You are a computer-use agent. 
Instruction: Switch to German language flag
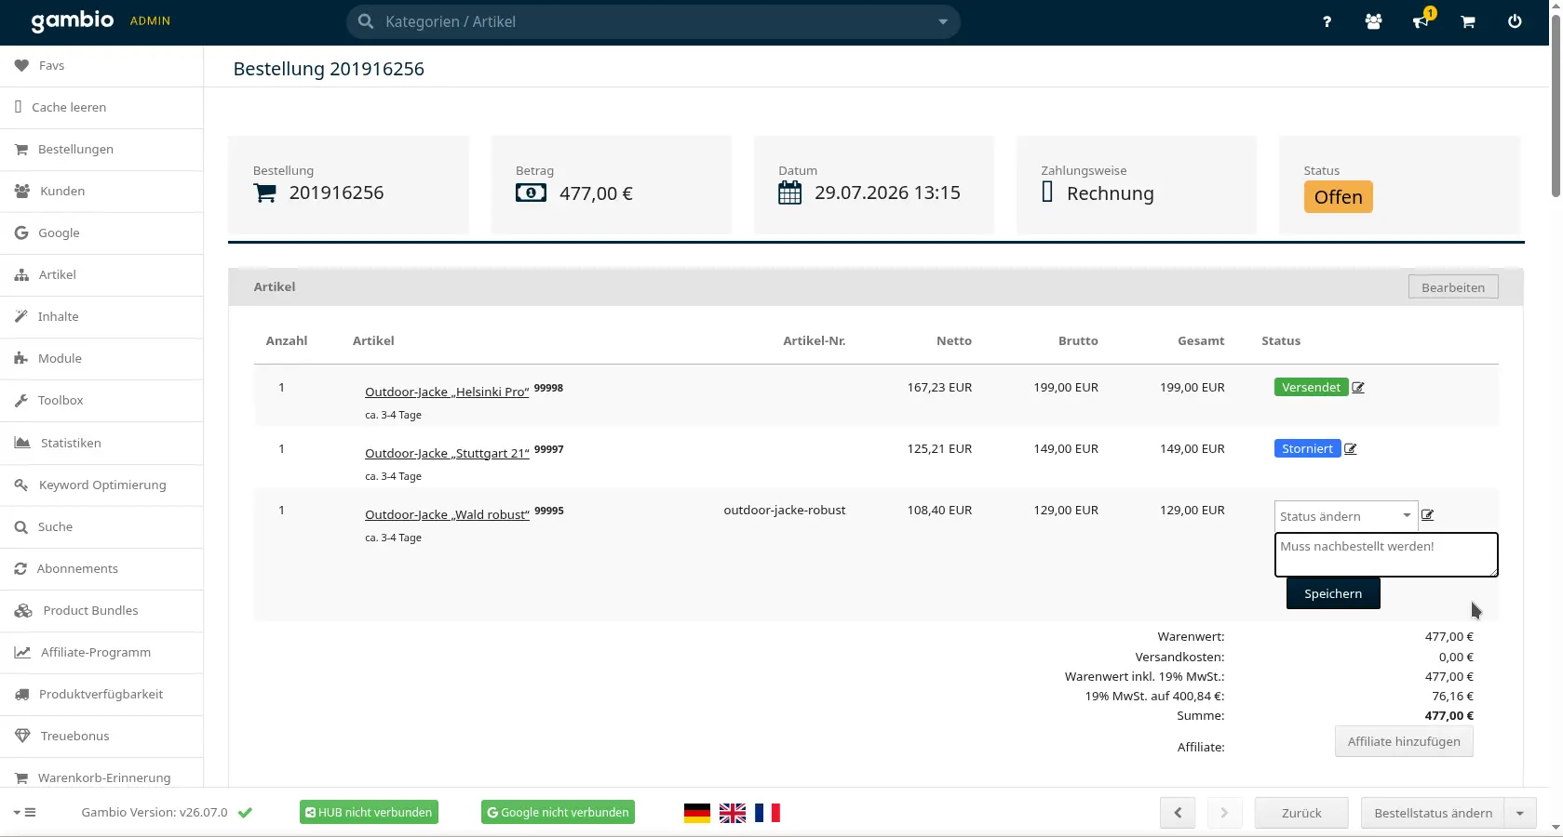(696, 813)
